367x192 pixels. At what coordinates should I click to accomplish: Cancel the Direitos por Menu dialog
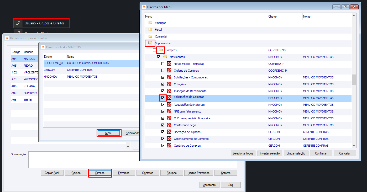click(x=345, y=153)
